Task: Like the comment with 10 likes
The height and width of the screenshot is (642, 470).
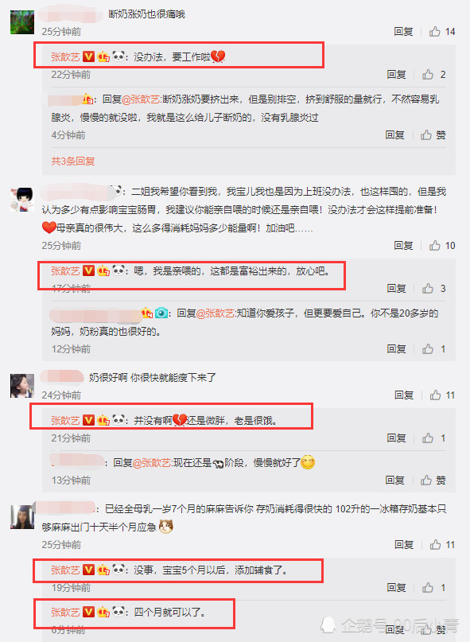Action: point(441,246)
